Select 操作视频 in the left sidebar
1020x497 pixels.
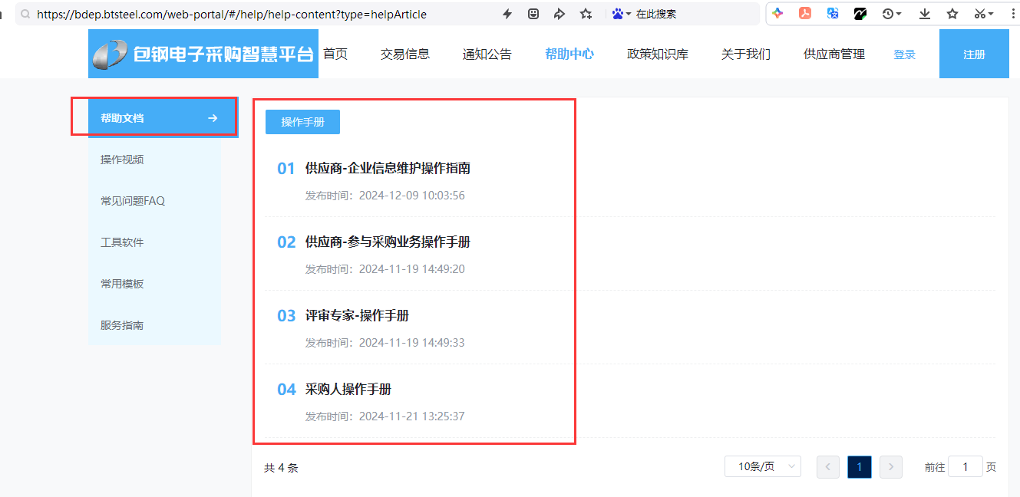[x=122, y=160]
